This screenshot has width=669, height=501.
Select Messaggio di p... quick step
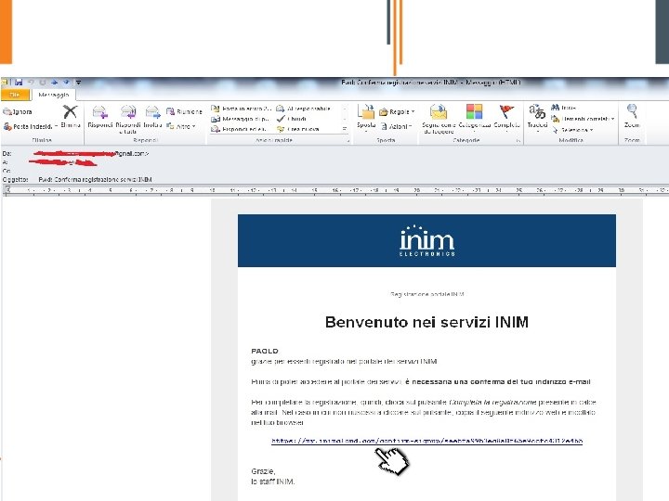(241, 119)
